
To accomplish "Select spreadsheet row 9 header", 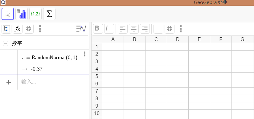I will pyautogui.click(x=97, y=106).
